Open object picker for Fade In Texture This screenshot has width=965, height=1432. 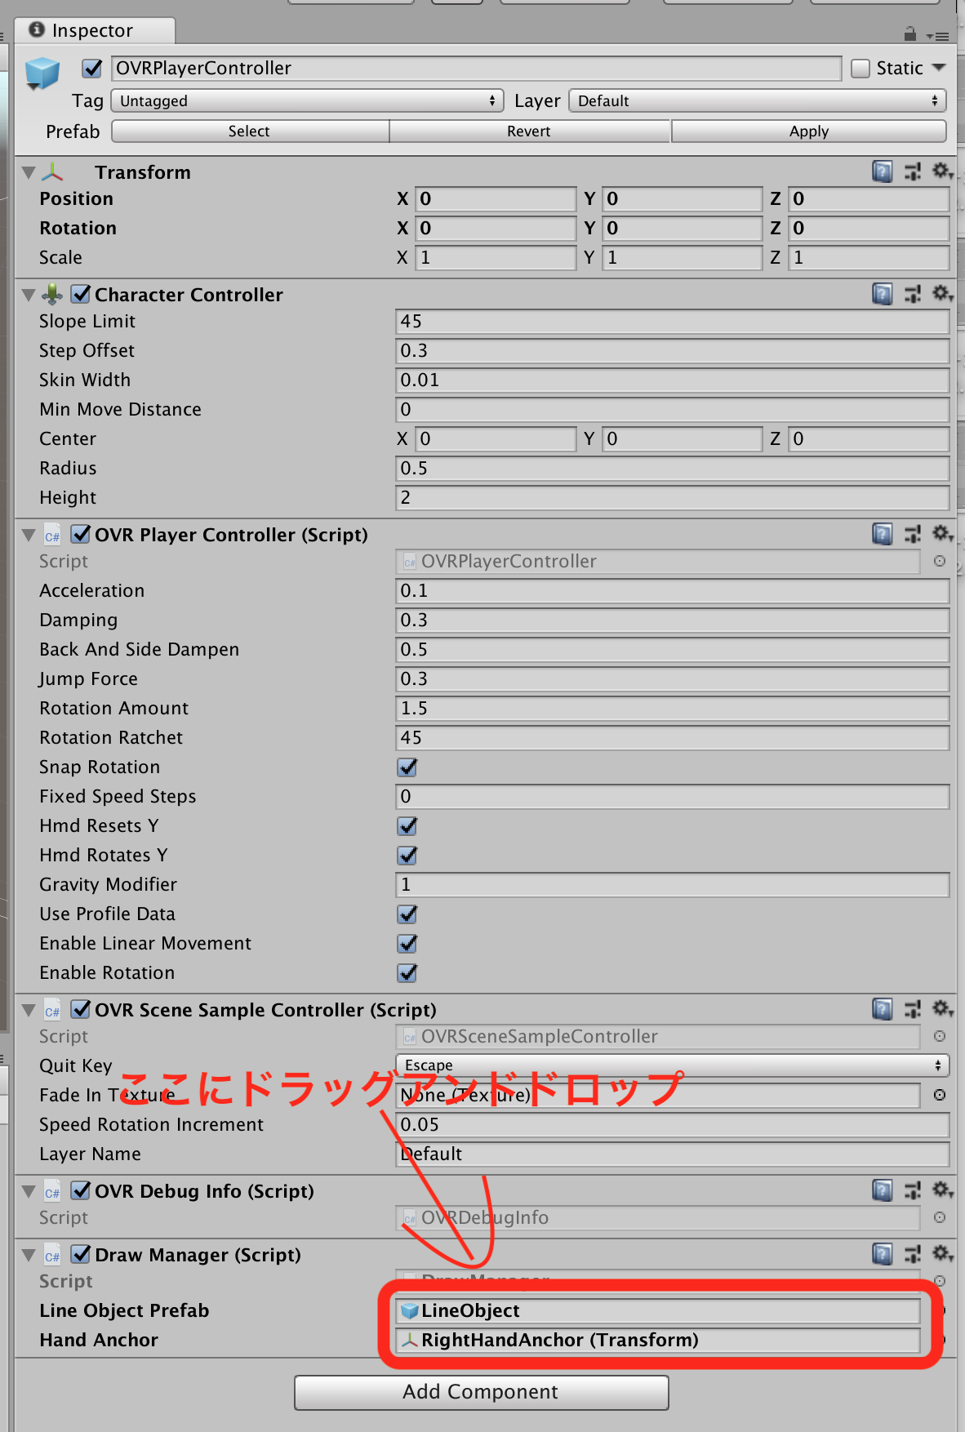click(940, 1095)
